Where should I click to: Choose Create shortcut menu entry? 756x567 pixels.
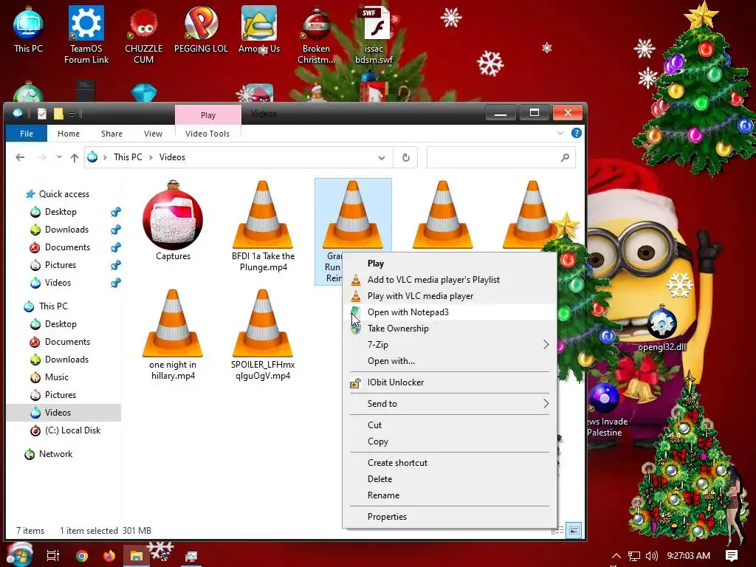[x=450, y=462]
